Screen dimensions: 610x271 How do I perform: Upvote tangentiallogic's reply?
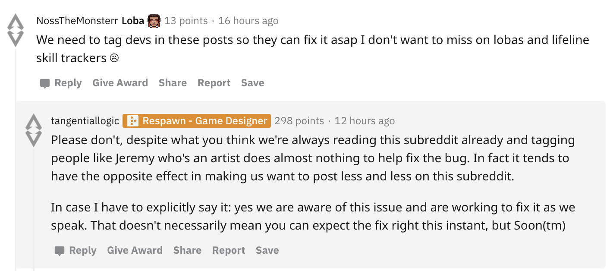tap(33, 122)
